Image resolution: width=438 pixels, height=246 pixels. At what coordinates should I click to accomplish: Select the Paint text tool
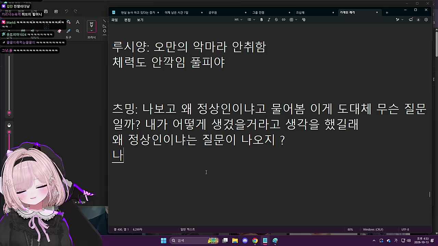(78, 22)
